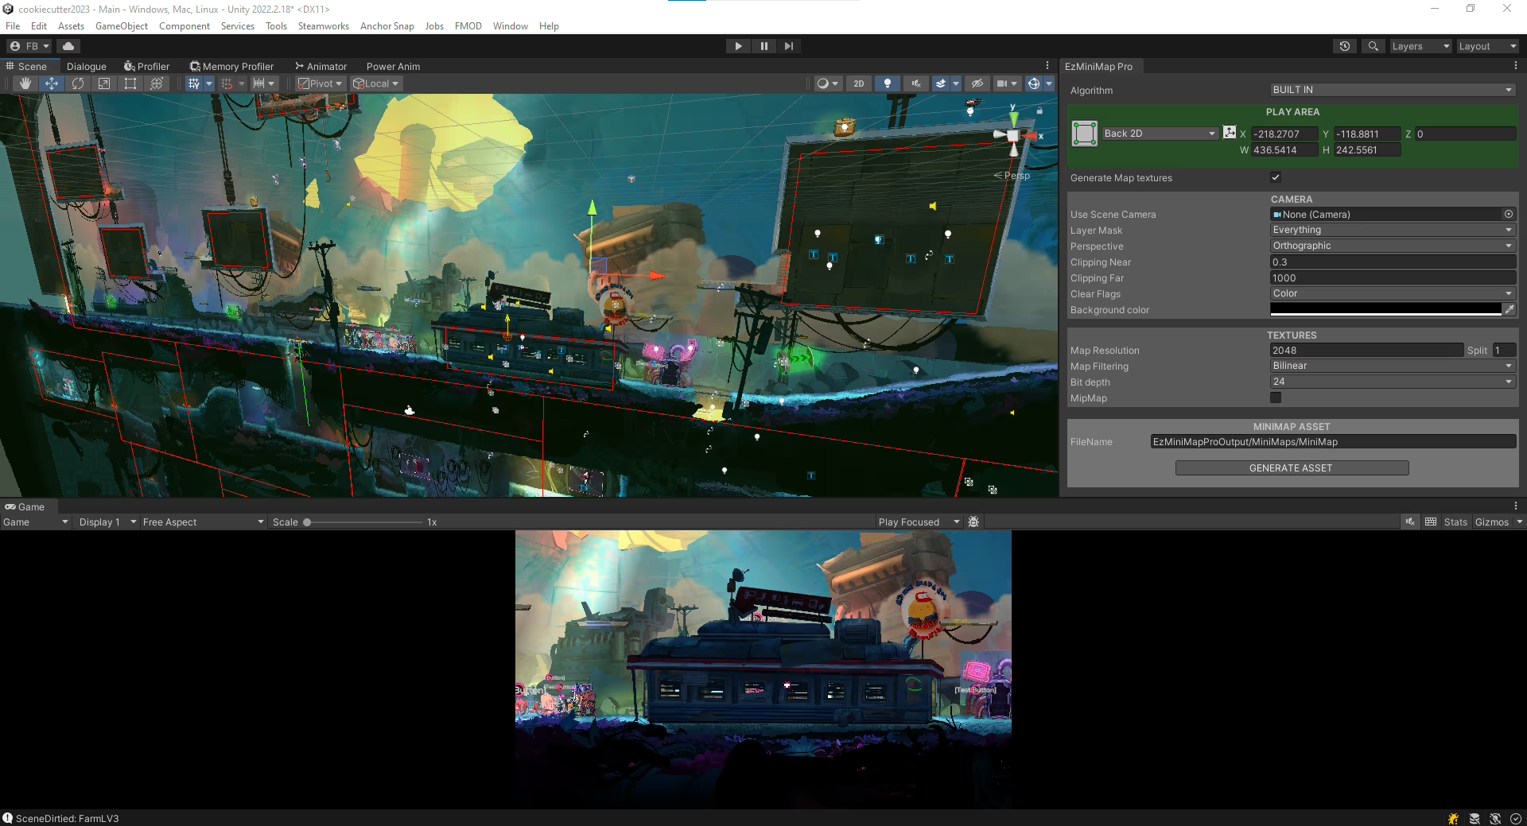
Task: Open the Free Aspect dropdown
Action: click(x=203, y=522)
